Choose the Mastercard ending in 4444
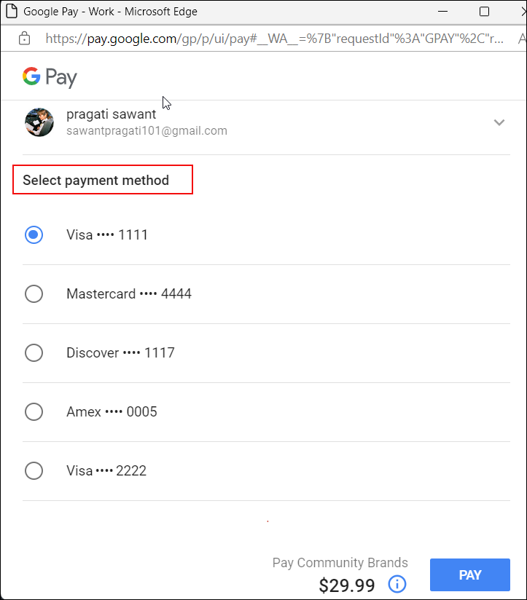Image resolution: width=527 pixels, height=600 pixels. [x=34, y=293]
